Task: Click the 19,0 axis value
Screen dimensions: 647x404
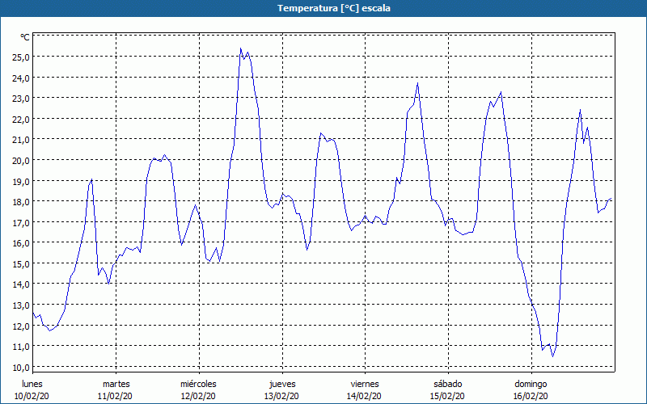Action: [x=21, y=181]
